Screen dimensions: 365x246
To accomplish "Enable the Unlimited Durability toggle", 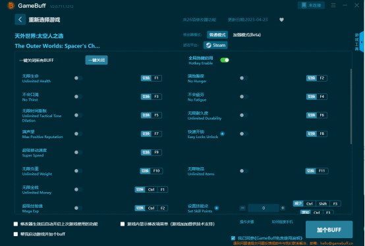I will 244,115.
